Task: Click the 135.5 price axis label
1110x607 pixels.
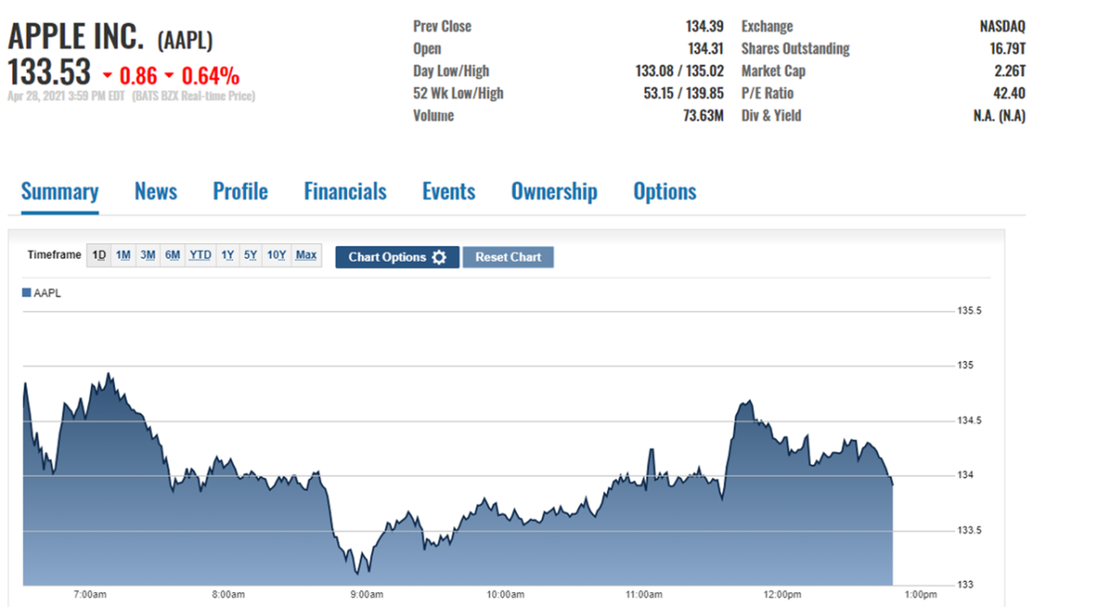Action: point(969,311)
